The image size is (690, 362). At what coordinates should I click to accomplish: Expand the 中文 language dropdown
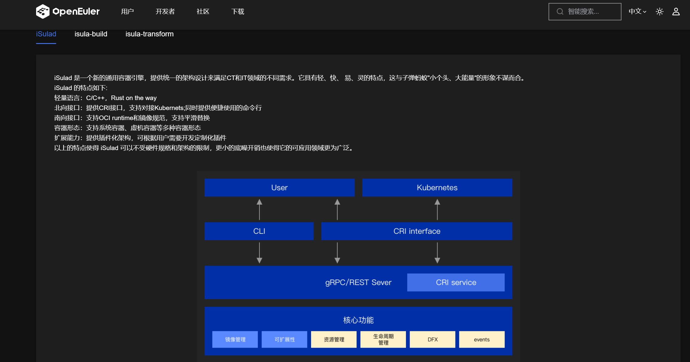[x=637, y=12]
